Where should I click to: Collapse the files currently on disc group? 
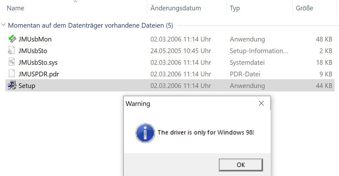[x=3, y=25]
